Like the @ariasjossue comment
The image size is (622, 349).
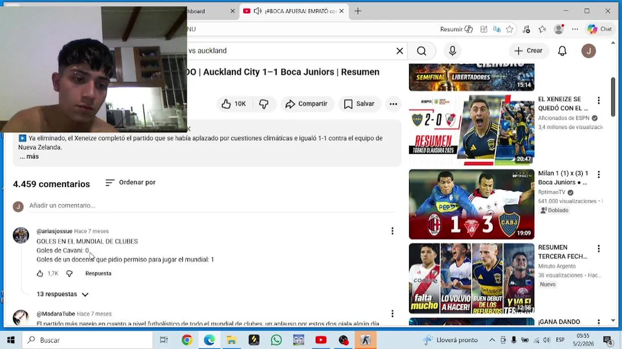coord(40,273)
